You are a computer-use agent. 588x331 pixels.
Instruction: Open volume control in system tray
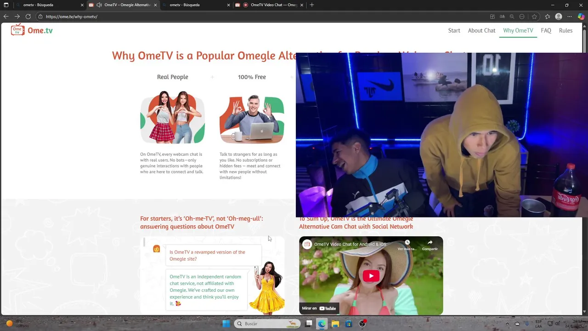coord(557,324)
